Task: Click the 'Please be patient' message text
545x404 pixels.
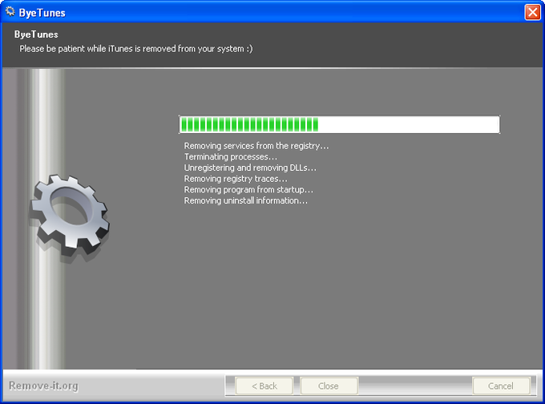Action: [x=136, y=49]
